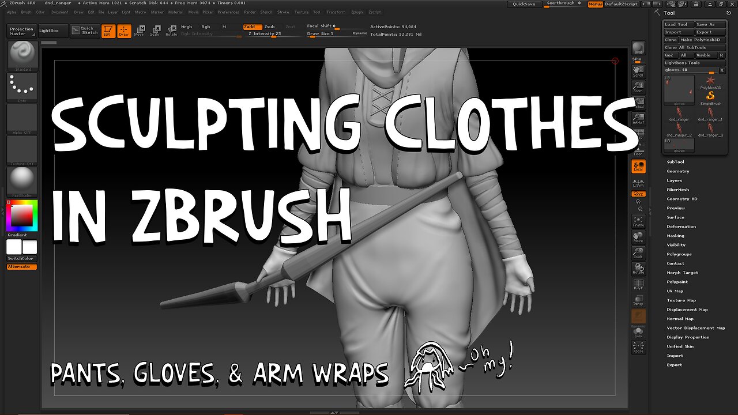Expand the SubTool section

coord(675,162)
